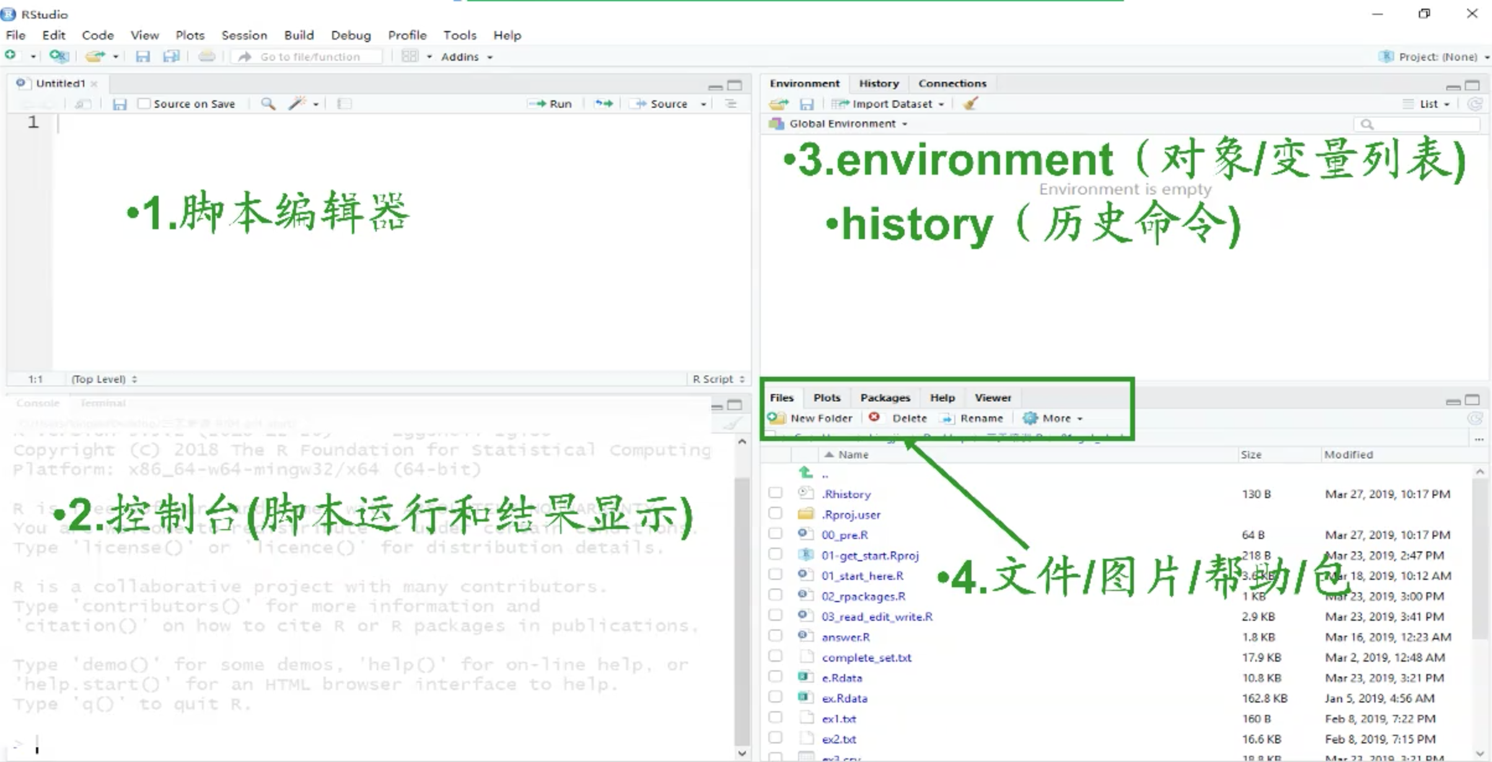The height and width of the screenshot is (762, 1492).
Task: Click the New Folder icon in Files pane
Action: click(776, 418)
